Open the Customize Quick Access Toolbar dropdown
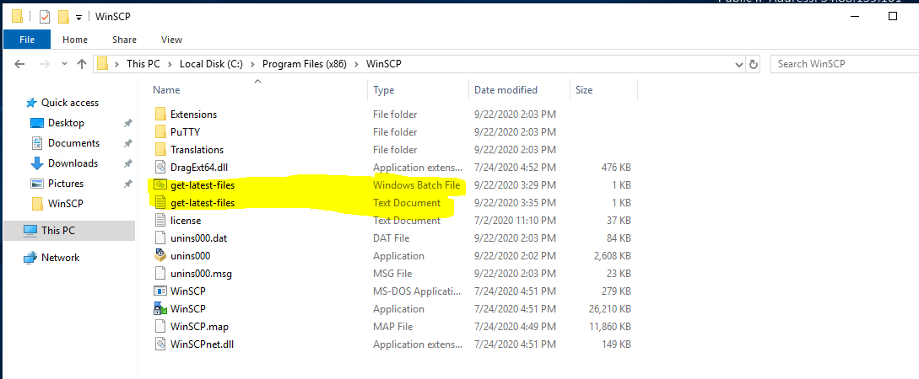Viewport: 919px width, 379px height. tap(78, 18)
